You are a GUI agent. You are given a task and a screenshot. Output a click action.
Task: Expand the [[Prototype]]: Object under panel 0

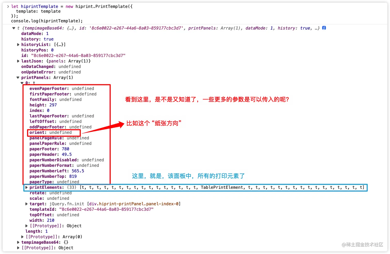pos(26,226)
